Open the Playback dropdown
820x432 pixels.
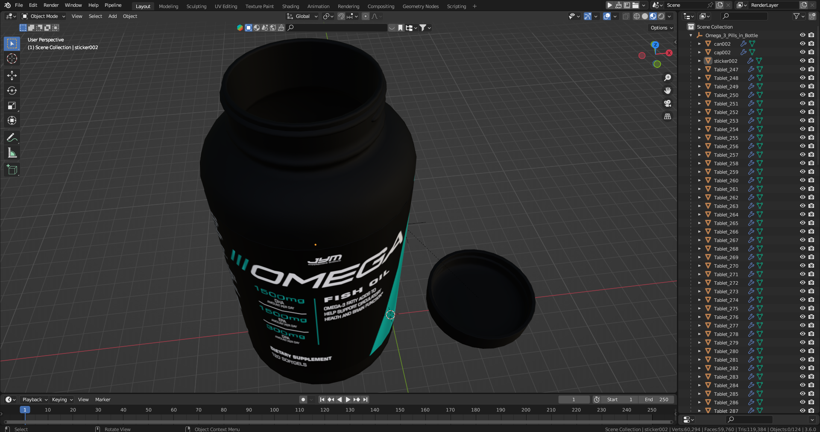point(35,400)
